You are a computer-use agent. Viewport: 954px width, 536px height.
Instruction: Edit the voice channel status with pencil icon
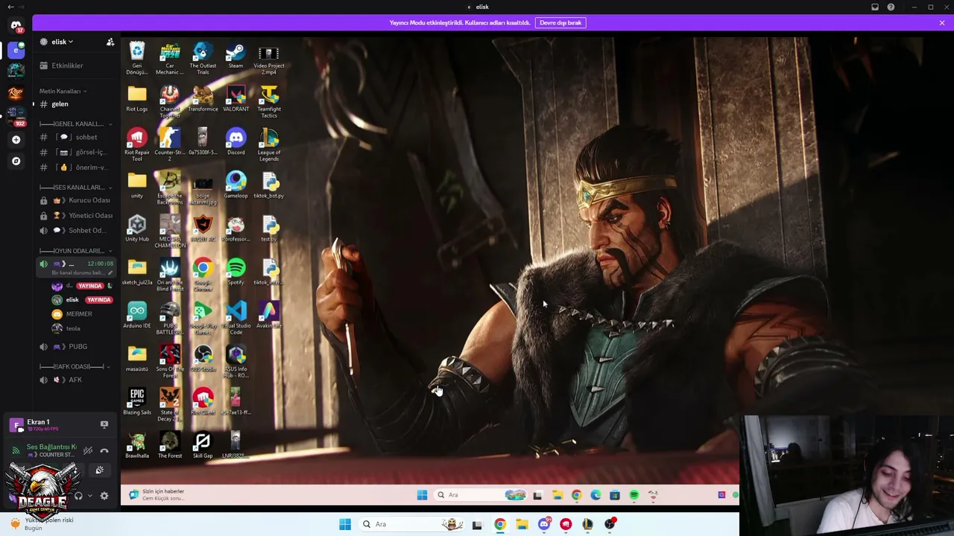pos(110,272)
